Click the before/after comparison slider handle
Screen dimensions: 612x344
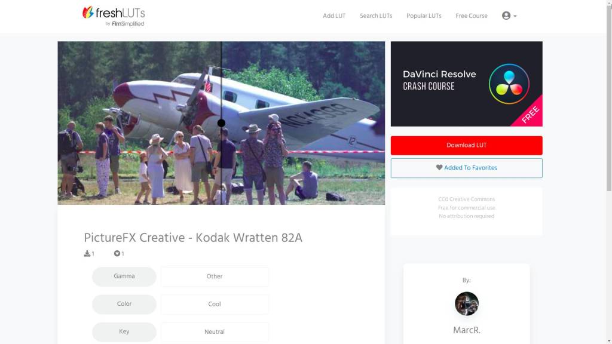pyautogui.click(x=221, y=123)
